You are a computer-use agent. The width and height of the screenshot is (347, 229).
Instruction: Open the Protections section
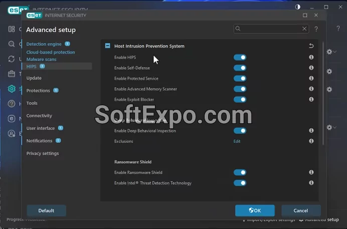point(38,91)
